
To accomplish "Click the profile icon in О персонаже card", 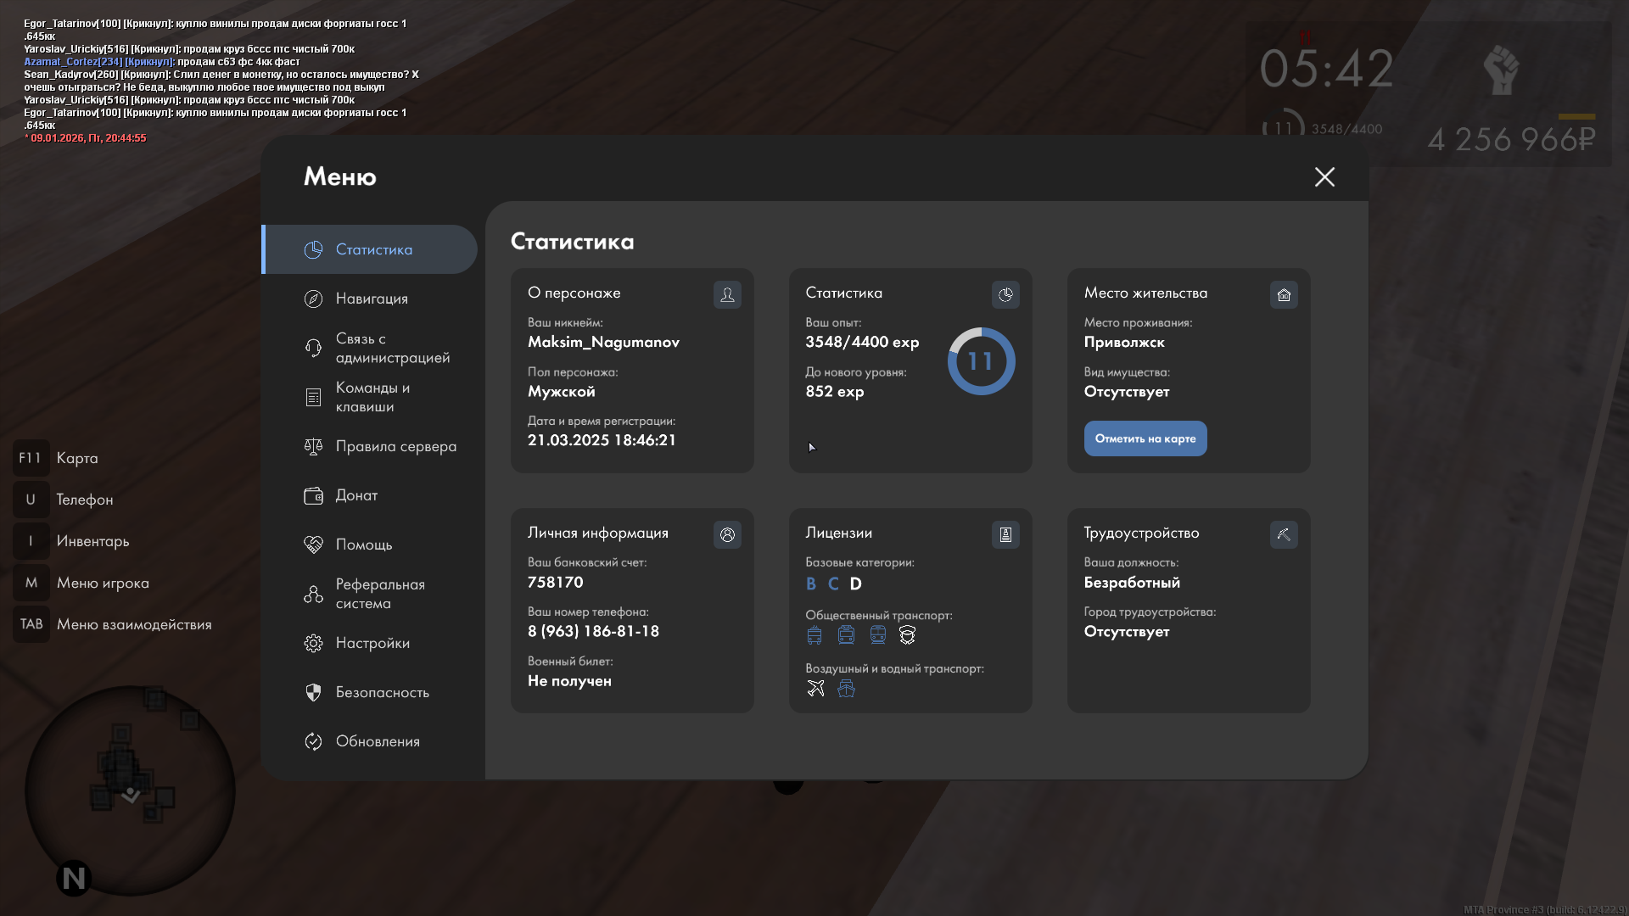I will coord(727,294).
